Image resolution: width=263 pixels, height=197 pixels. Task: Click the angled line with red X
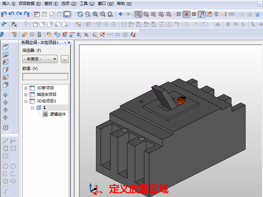(102, 34)
